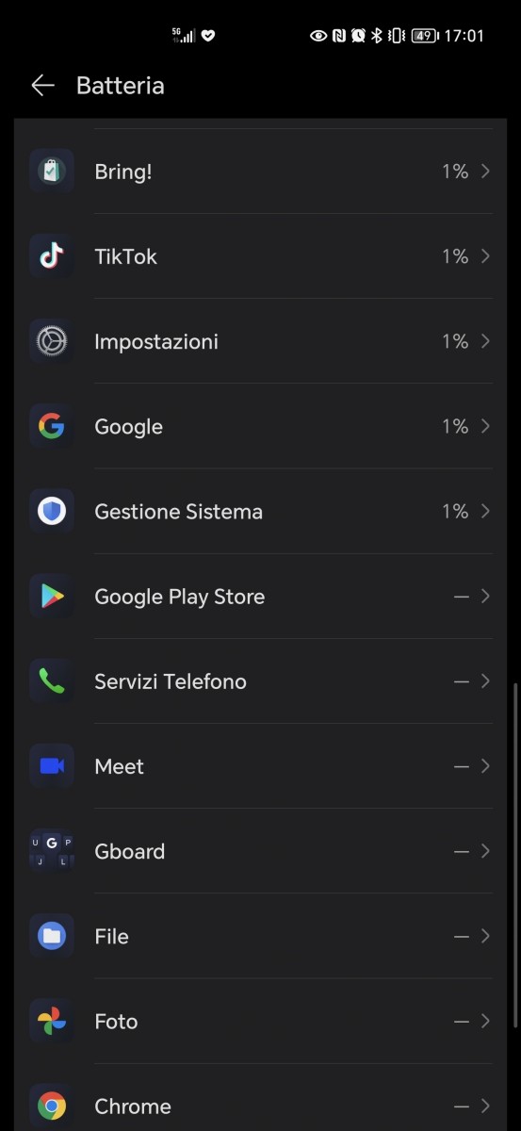Screen dimensions: 521x1131
Task: Select the green Servizi Telefono phone icon
Action: pyautogui.click(x=52, y=680)
